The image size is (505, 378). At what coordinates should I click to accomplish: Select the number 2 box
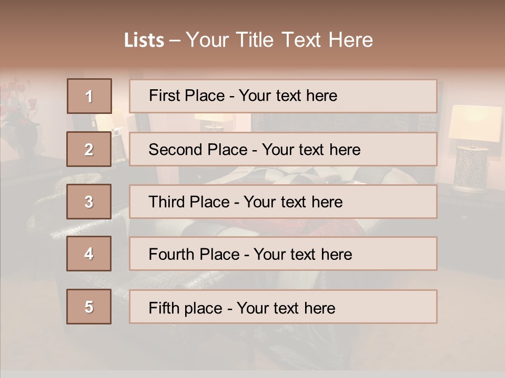89,149
